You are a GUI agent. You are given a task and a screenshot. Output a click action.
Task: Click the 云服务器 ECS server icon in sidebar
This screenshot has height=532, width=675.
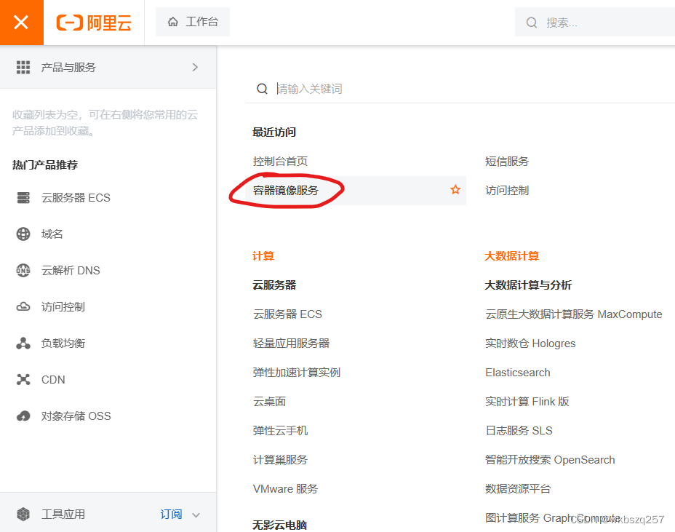pyautogui.click(x=23, y=198)
